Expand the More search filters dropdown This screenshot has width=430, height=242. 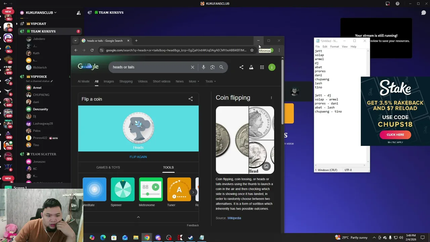[x=194, y=81]
